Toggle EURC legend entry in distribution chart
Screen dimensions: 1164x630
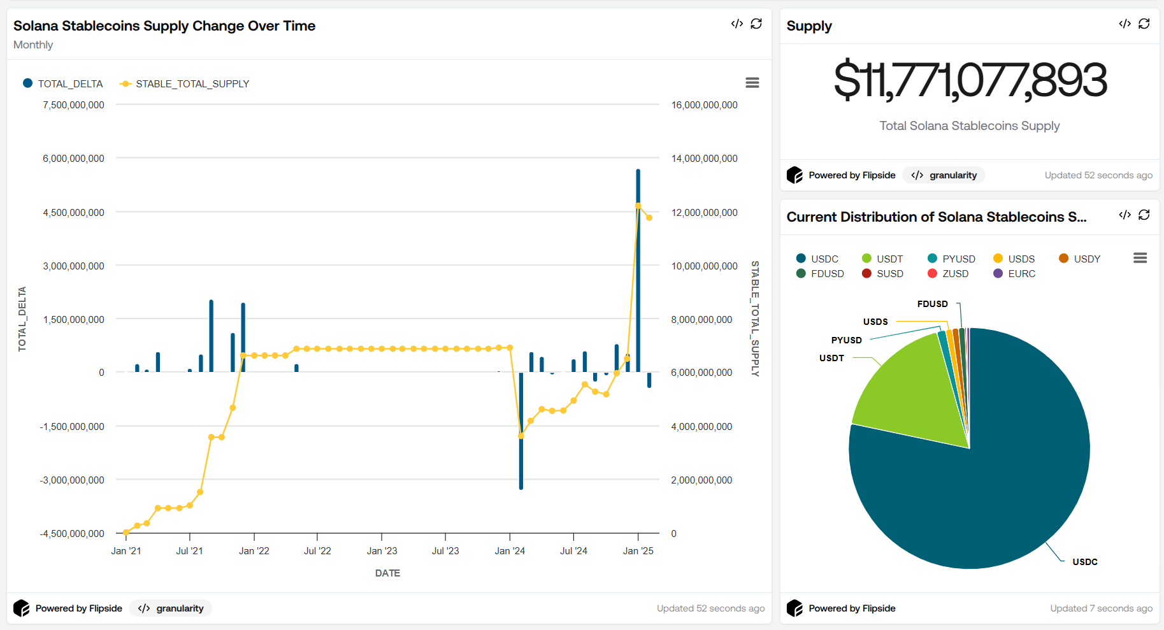(x=1014, y=273)
